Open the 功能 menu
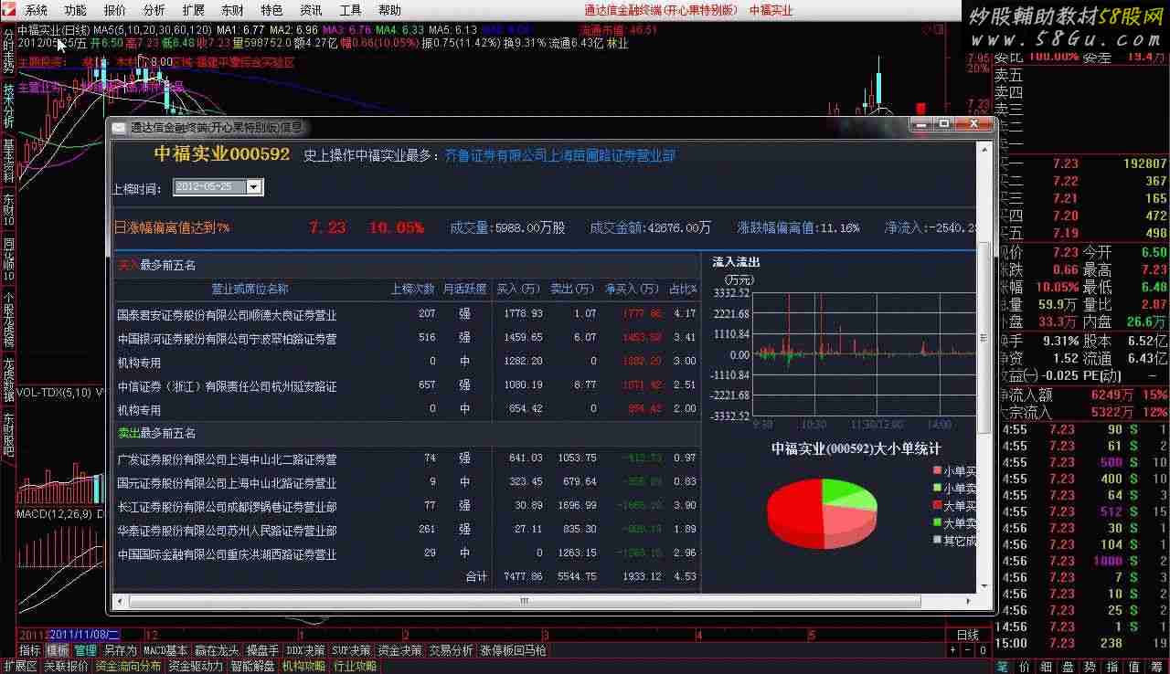This screenshot has height=674, width=1170. tap(76, 11)
